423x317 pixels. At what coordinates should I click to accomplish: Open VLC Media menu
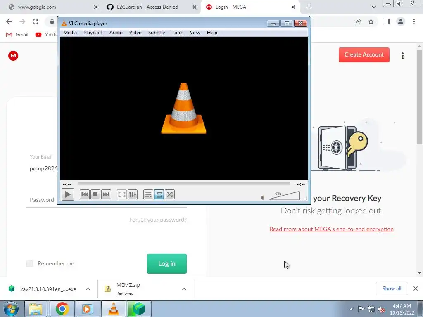tap(70, 33)
